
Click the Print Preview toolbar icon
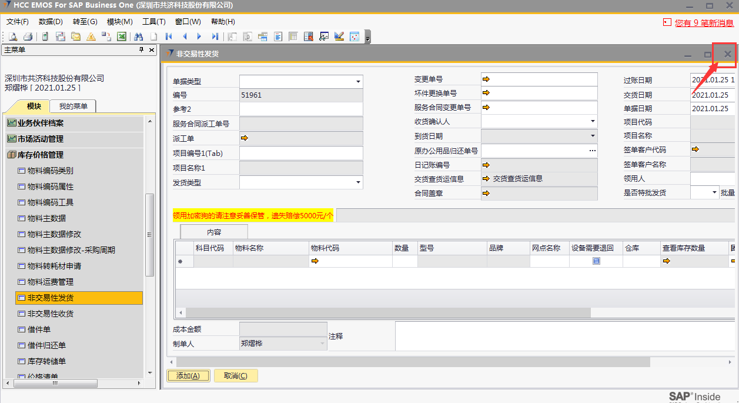click(x=13, y=36)
